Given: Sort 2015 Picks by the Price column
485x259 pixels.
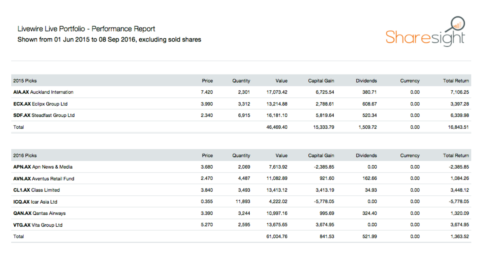Looking at the screenshot, I should click(207, 81).
